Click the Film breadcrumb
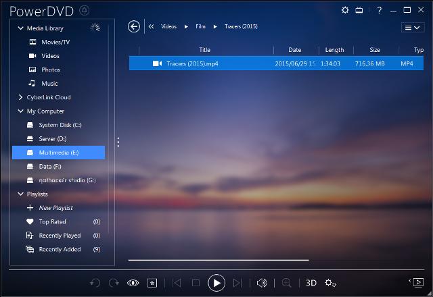 click(x=200, y=26)
